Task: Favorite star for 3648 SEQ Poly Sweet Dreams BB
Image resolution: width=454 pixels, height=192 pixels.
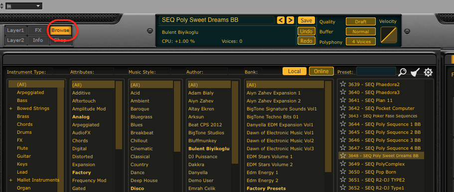Action: [343, 156]
